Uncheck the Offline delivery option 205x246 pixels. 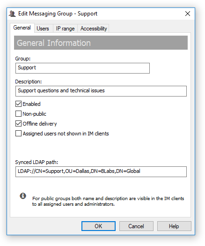click(18, 124)
